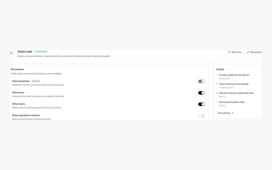Click the Write checks permission label
Image resolution: width=272 pixels, height=170 pixels.
19,104
